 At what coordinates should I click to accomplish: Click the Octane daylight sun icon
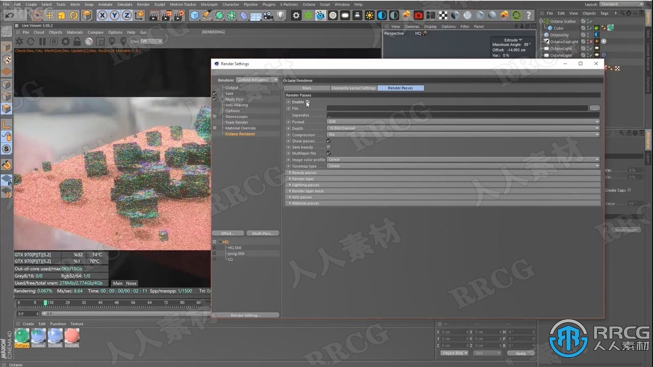370,15
